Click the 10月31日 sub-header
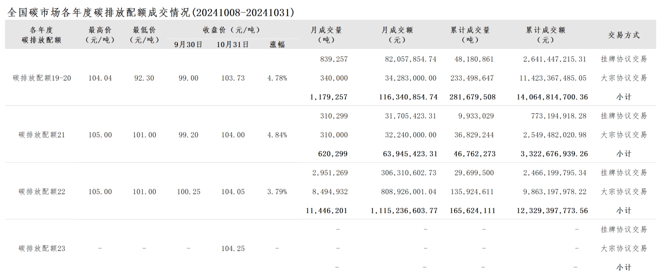Viewport: 660px width, 277px height. [x=233, y=45]
